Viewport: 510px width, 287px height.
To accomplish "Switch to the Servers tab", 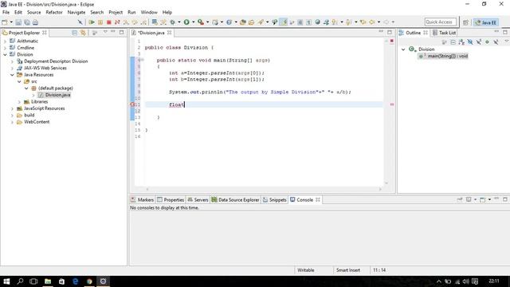I will tap(198, 200).
